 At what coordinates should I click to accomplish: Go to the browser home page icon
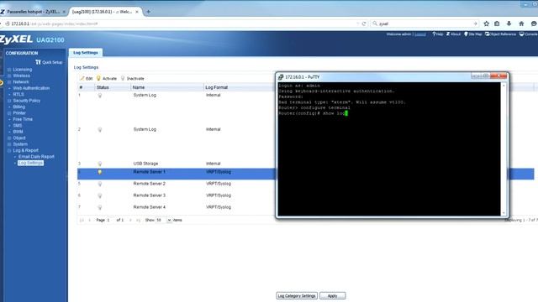coord(521,23)
